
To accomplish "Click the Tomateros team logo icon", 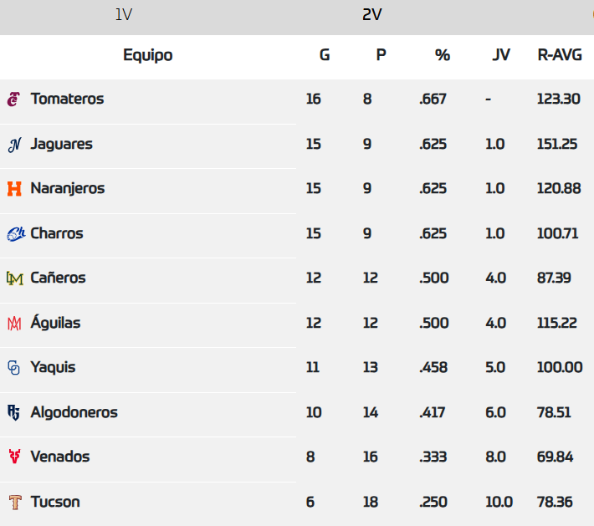I will click(x=13, y=100).
